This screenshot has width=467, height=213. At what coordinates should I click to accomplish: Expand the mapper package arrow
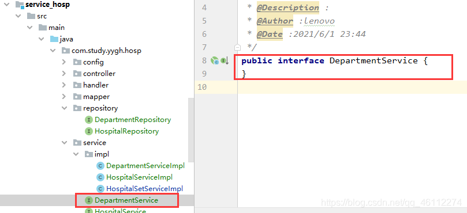[63, 97]
